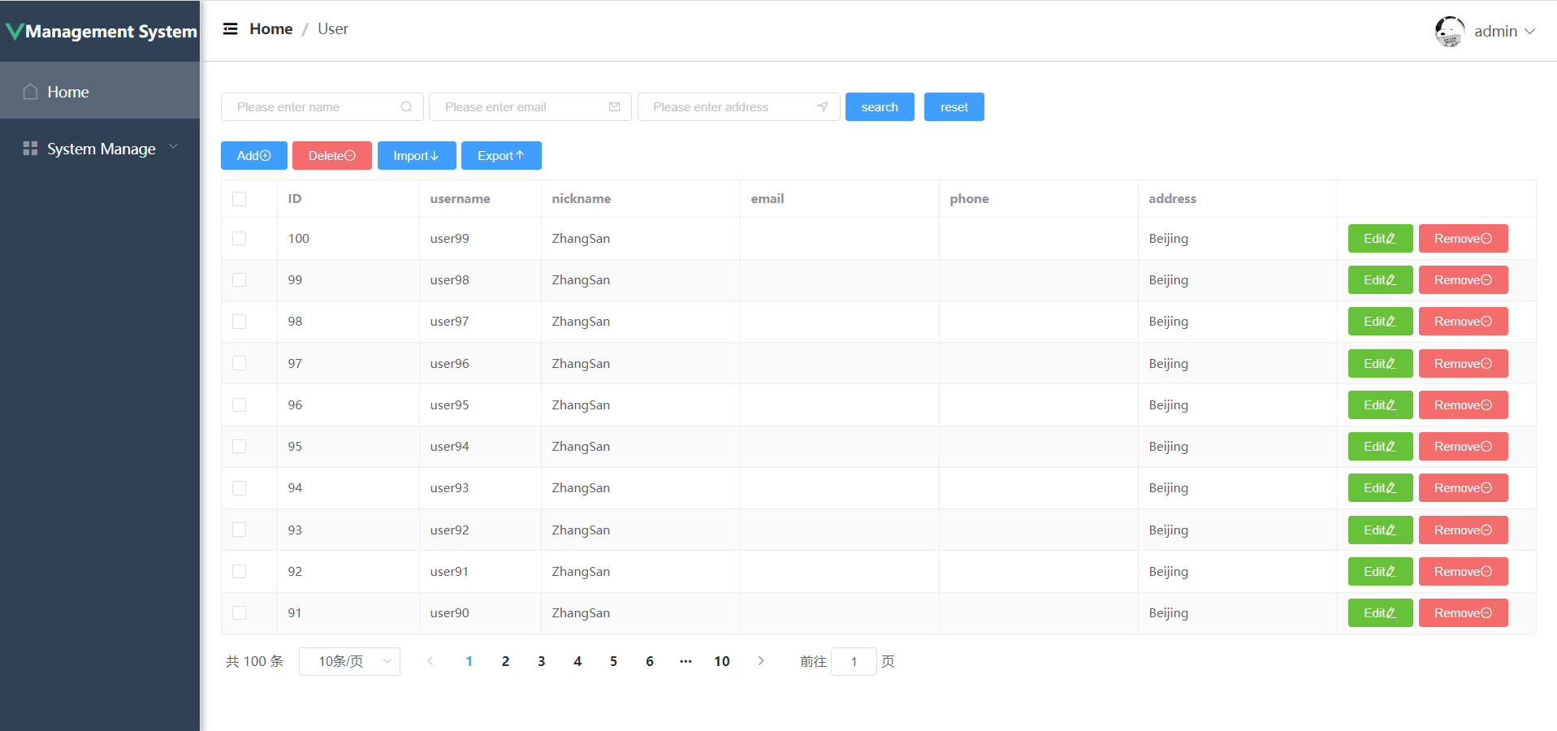Click the Export button
1557x731 pixels.
(501, 156)
